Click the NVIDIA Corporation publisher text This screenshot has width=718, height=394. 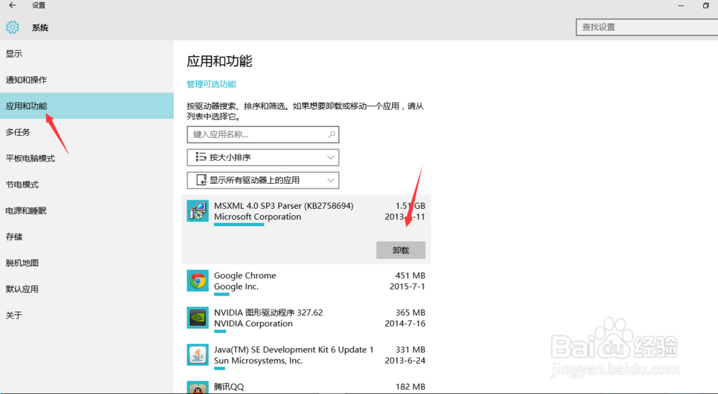tap(253, 324)
